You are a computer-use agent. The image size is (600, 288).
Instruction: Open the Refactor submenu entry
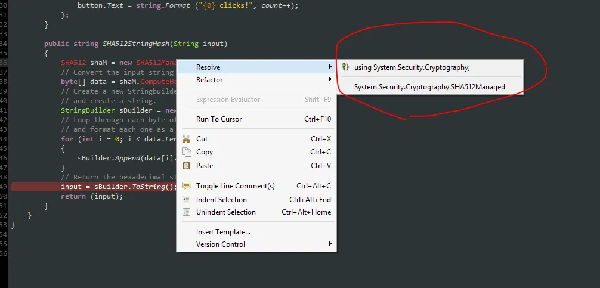click(x=256, y=80)
